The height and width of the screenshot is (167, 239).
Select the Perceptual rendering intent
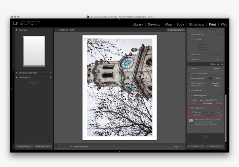(208, 103)
